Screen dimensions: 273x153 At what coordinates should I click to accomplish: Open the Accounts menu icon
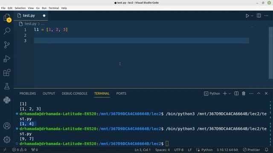click(7, 126)
